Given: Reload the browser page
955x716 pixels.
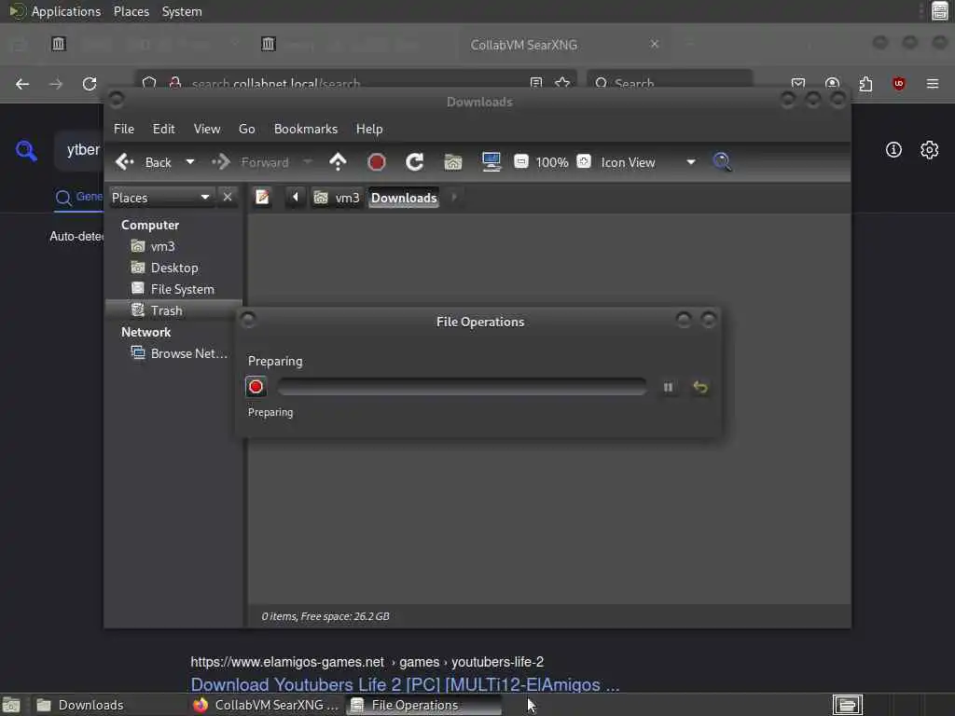Looking at the screenshot, I should pos(90,84).
